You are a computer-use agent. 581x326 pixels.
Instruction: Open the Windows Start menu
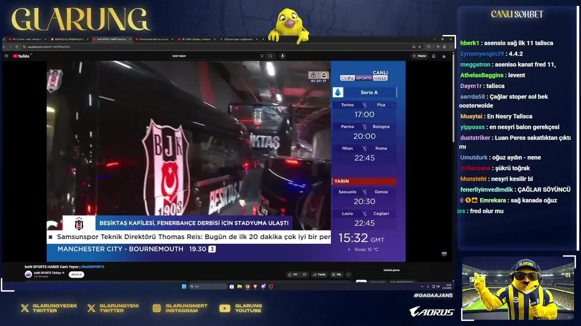[184, 286]
